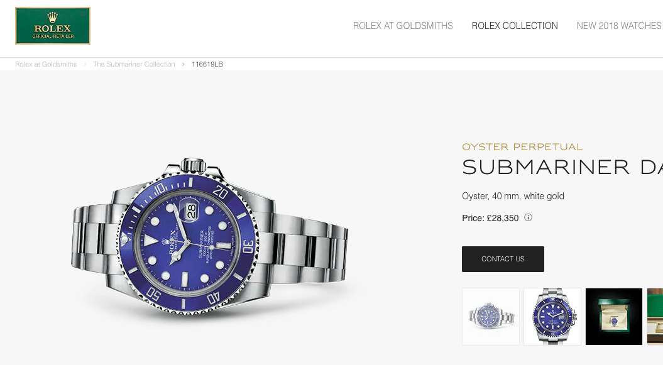The height and width of the screenshot is (365, 663).
Task: Select the partially visible fourth thumbnail
Action: coord(655,317)
